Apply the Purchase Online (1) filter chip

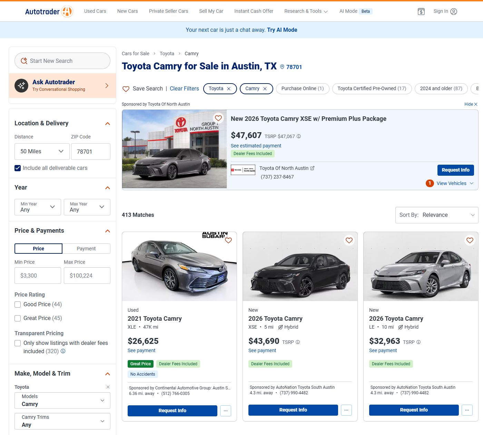303,89
